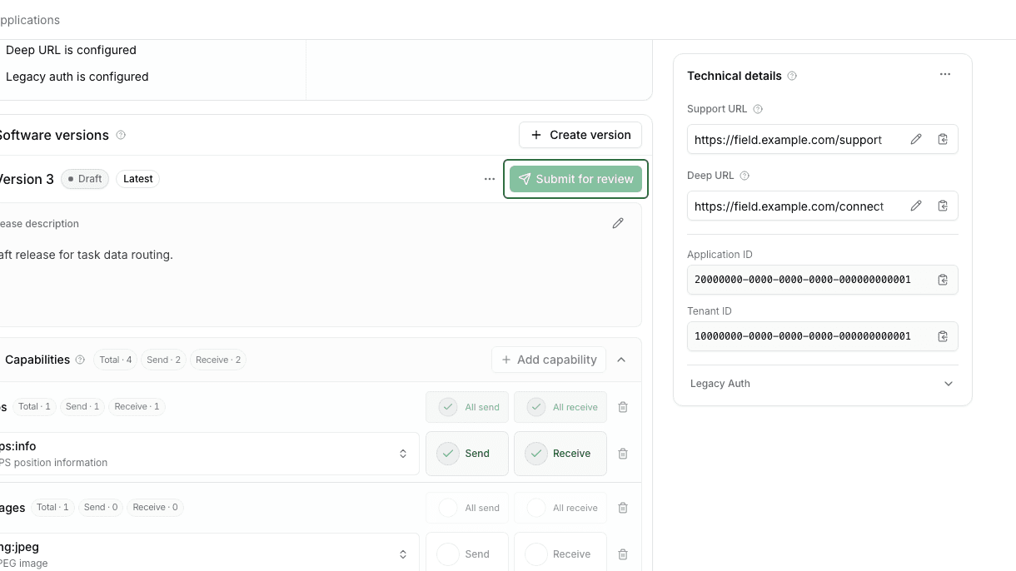The height and width of the screenshot is (571, 1016).
Task: Click the 'Deep URL is configured' text
Action: coord(71,50)
